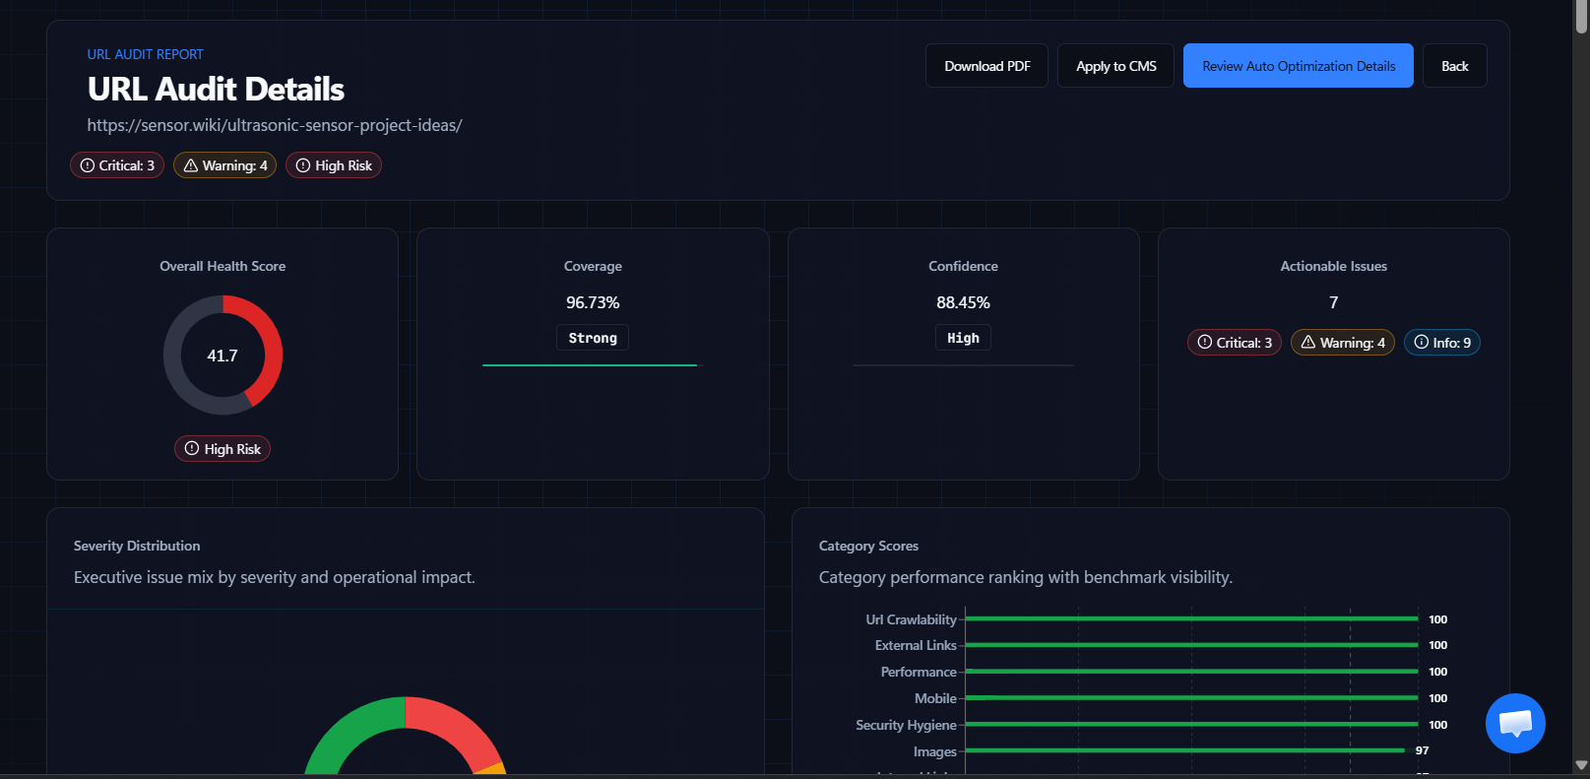Click the Actionable Issues count 7
Screen dimensions: 1590x779
pyautogui.click(x=1334, y=302)
